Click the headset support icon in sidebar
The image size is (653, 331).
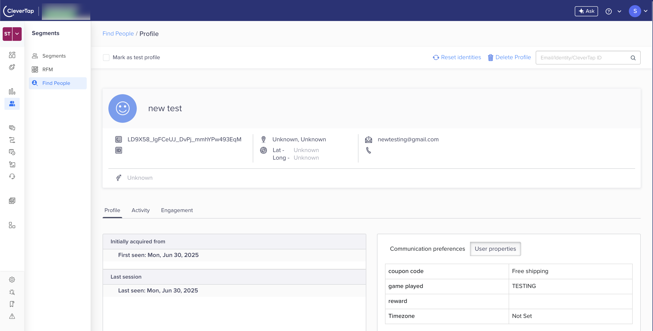[x=12, y=176]
